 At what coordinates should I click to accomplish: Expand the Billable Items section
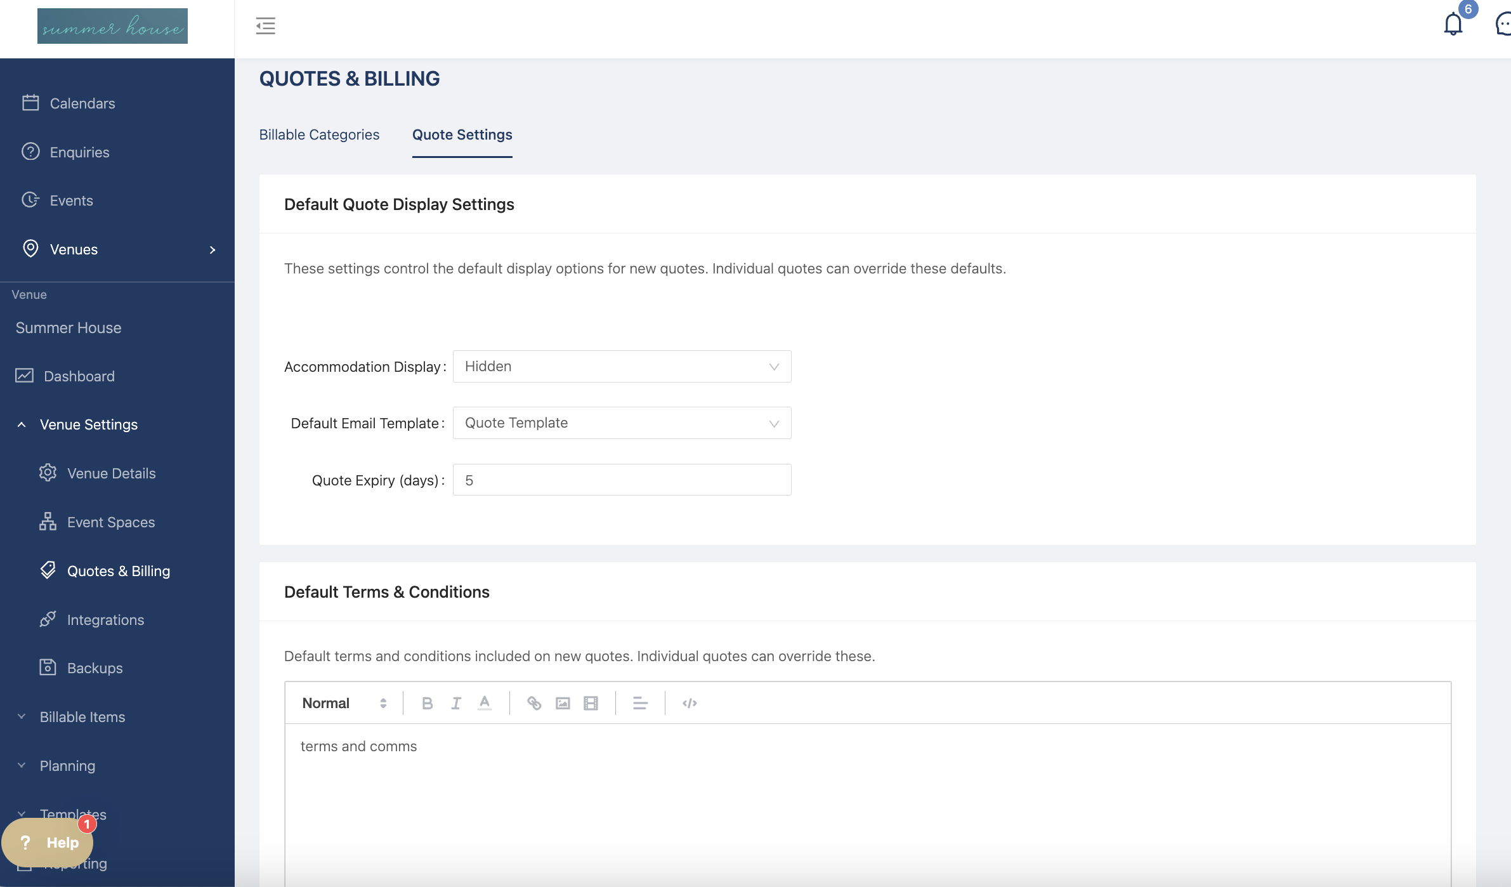pyautogui.click(x=82, y=717)
